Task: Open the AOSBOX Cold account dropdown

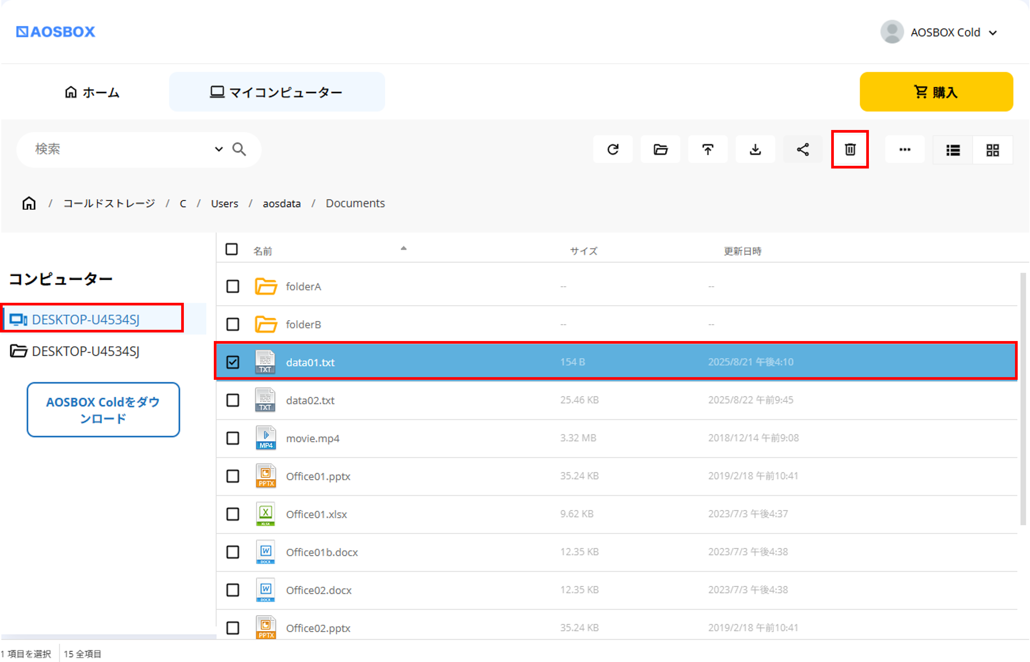Action: pyautogui.click(x=993, y=33)
